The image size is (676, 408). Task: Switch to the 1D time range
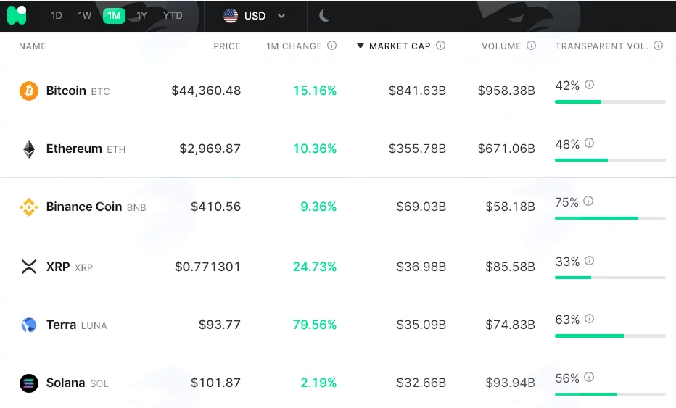tap(57, 15)
